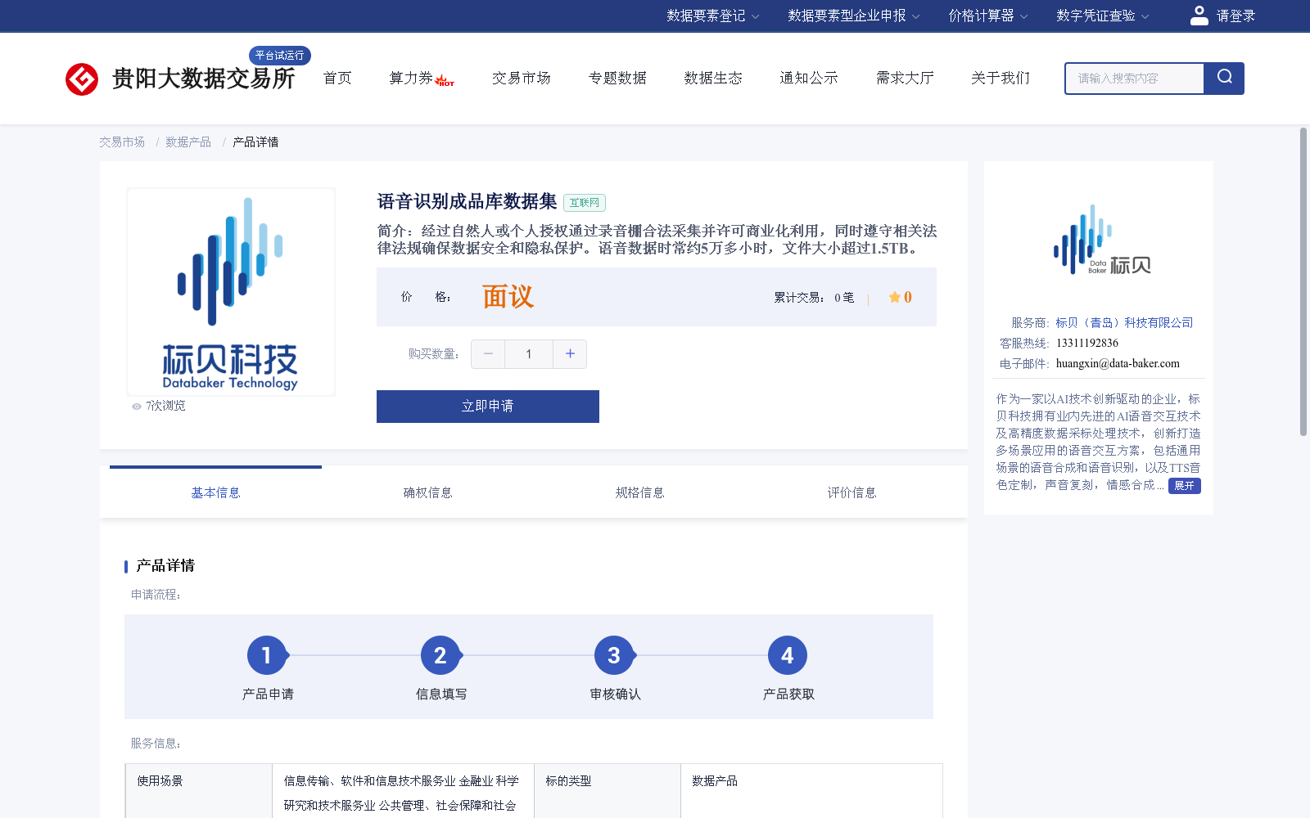This screenshot has width=1310, height=818.
Task: Click the plus quantity button
Action: (x=570, y=354)
